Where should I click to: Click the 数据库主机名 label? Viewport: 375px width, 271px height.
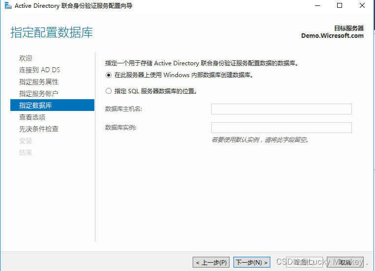coord(124,109)
